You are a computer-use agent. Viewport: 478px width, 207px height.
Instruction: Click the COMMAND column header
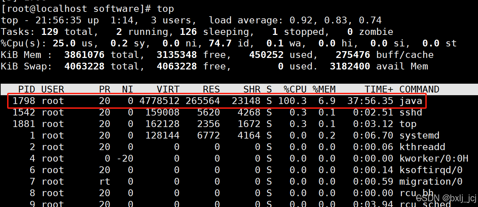click(x=420, y=89)
